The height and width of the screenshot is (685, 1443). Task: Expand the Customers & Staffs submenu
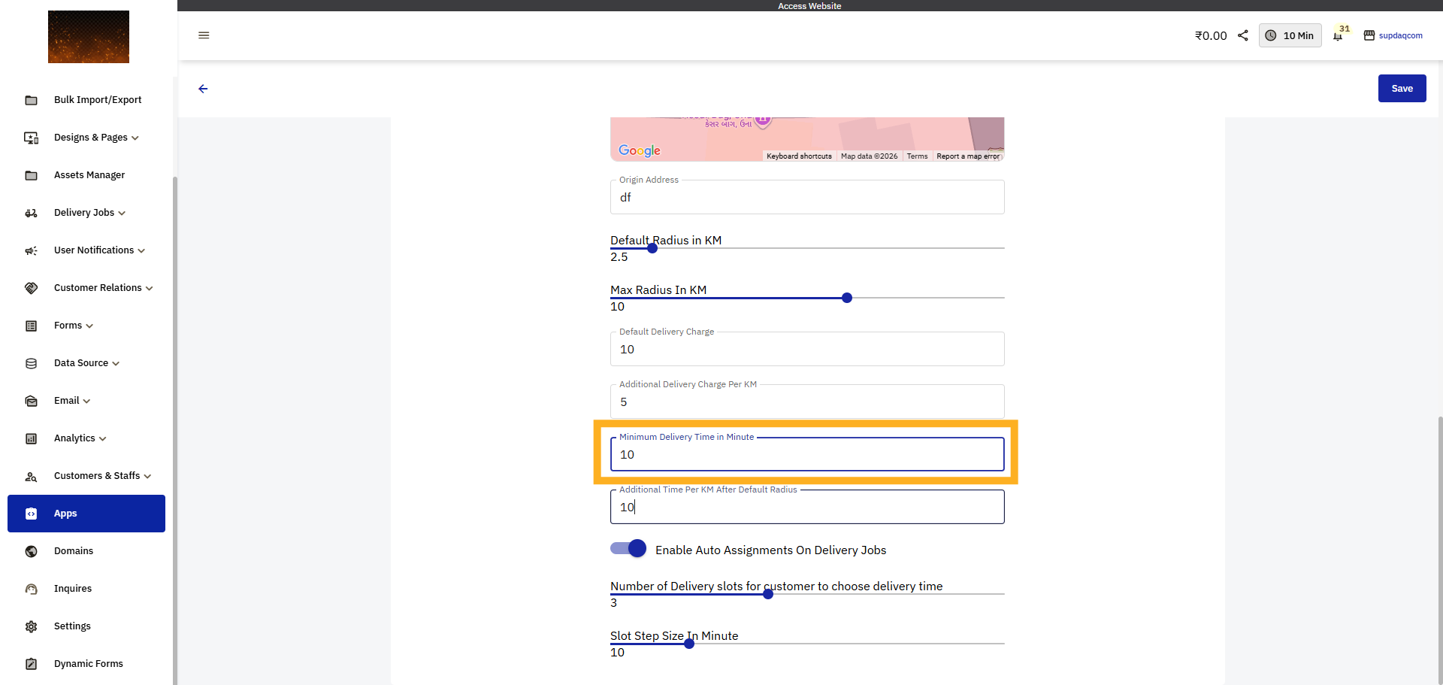147,477
